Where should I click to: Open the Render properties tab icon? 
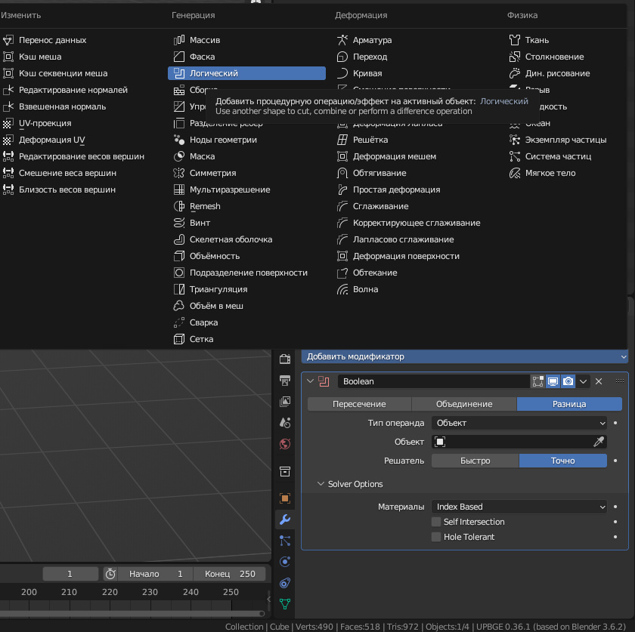(x=285, y=359)
